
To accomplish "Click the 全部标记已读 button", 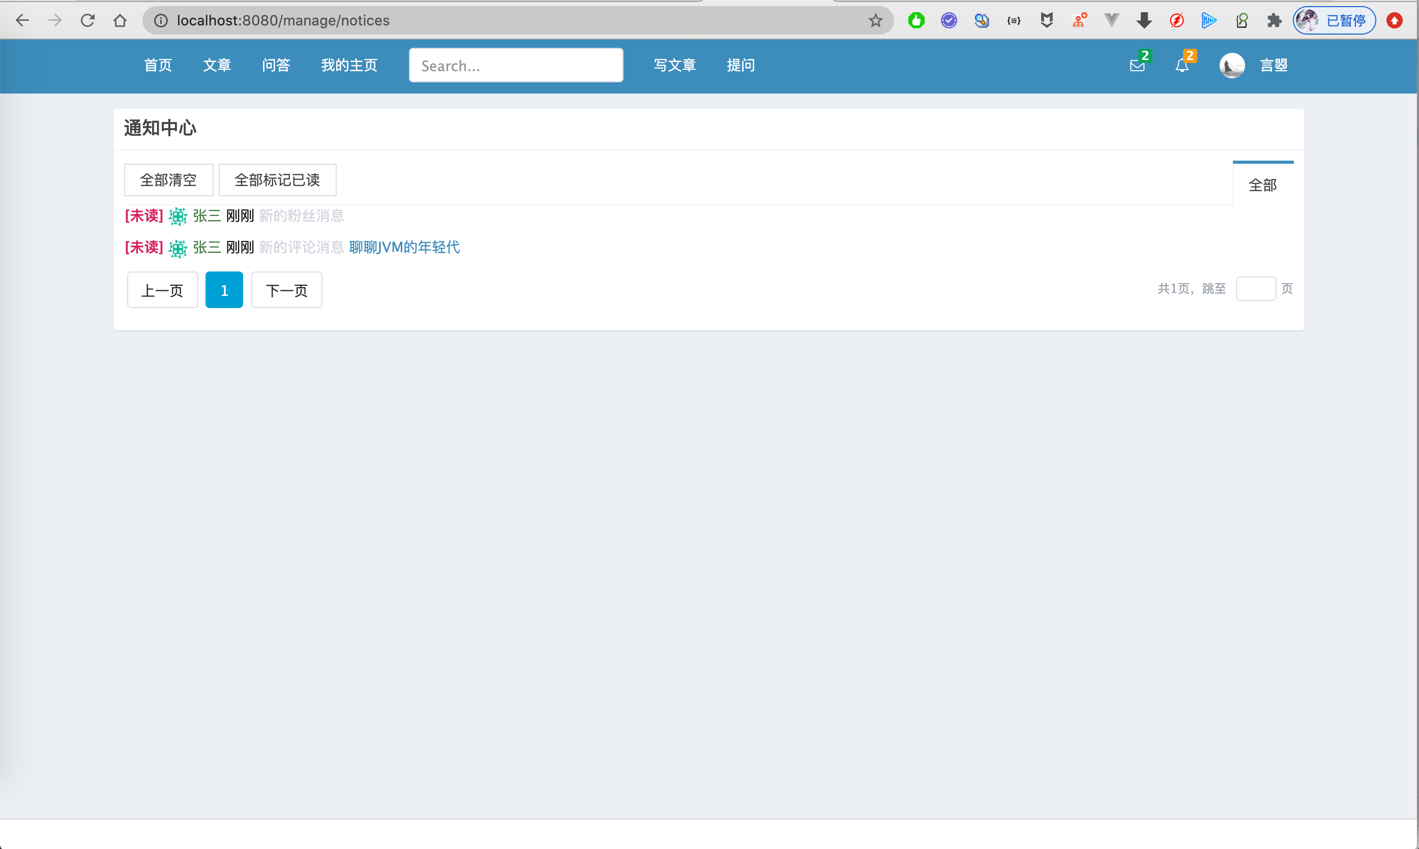I will pos(277,180).
